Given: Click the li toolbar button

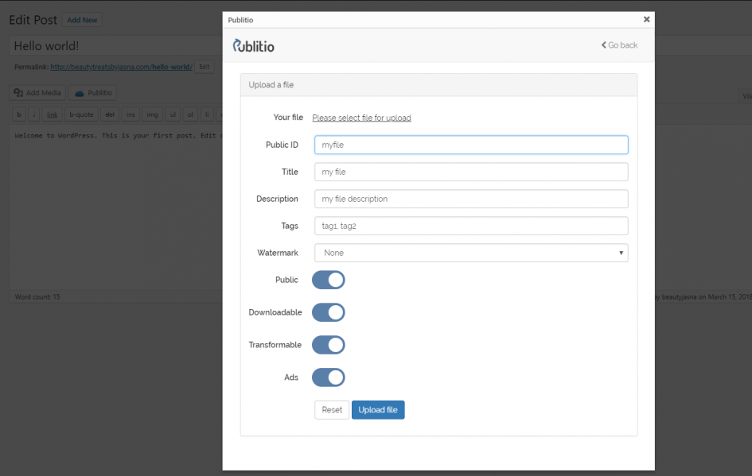Looking at the screenshot, I should tap(207, 114).
